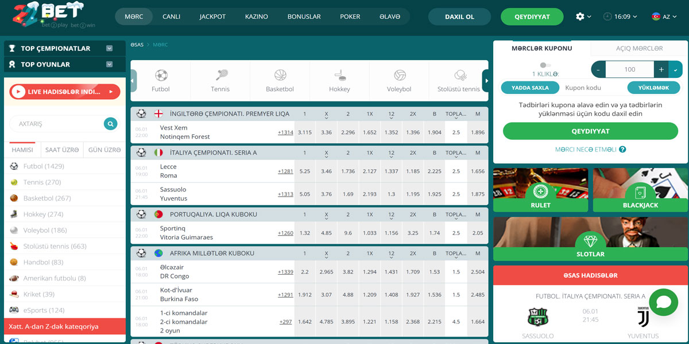The width and height of the screenshot is (689, 344).
Task: Select the Futbol sport icon in carousel
Action: 161,75
